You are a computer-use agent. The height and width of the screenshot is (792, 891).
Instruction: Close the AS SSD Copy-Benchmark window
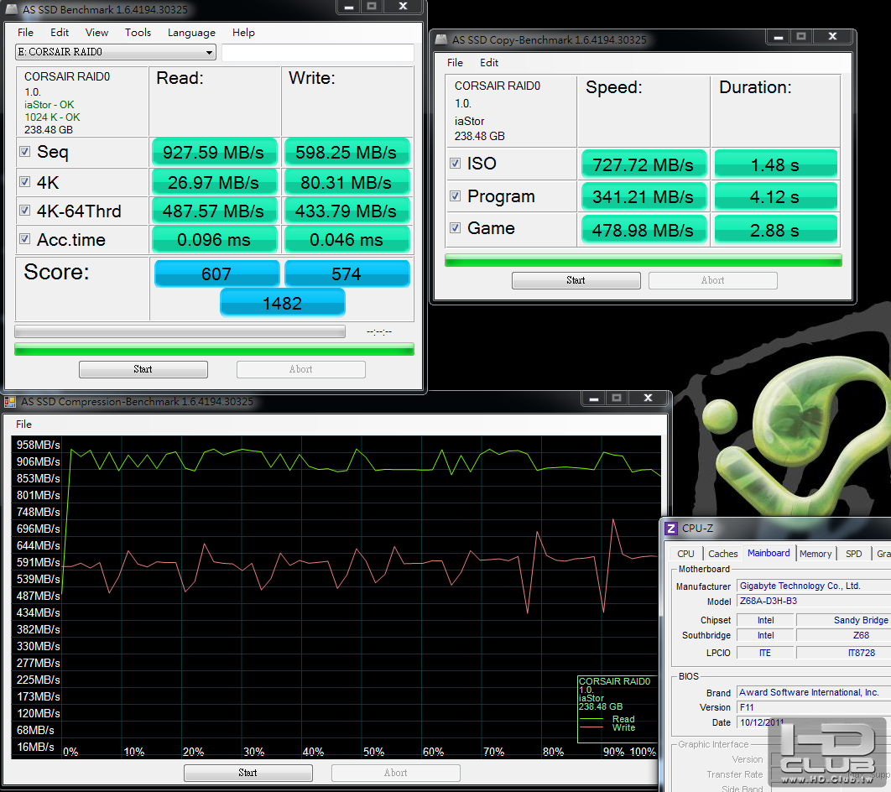pos(832,37)
